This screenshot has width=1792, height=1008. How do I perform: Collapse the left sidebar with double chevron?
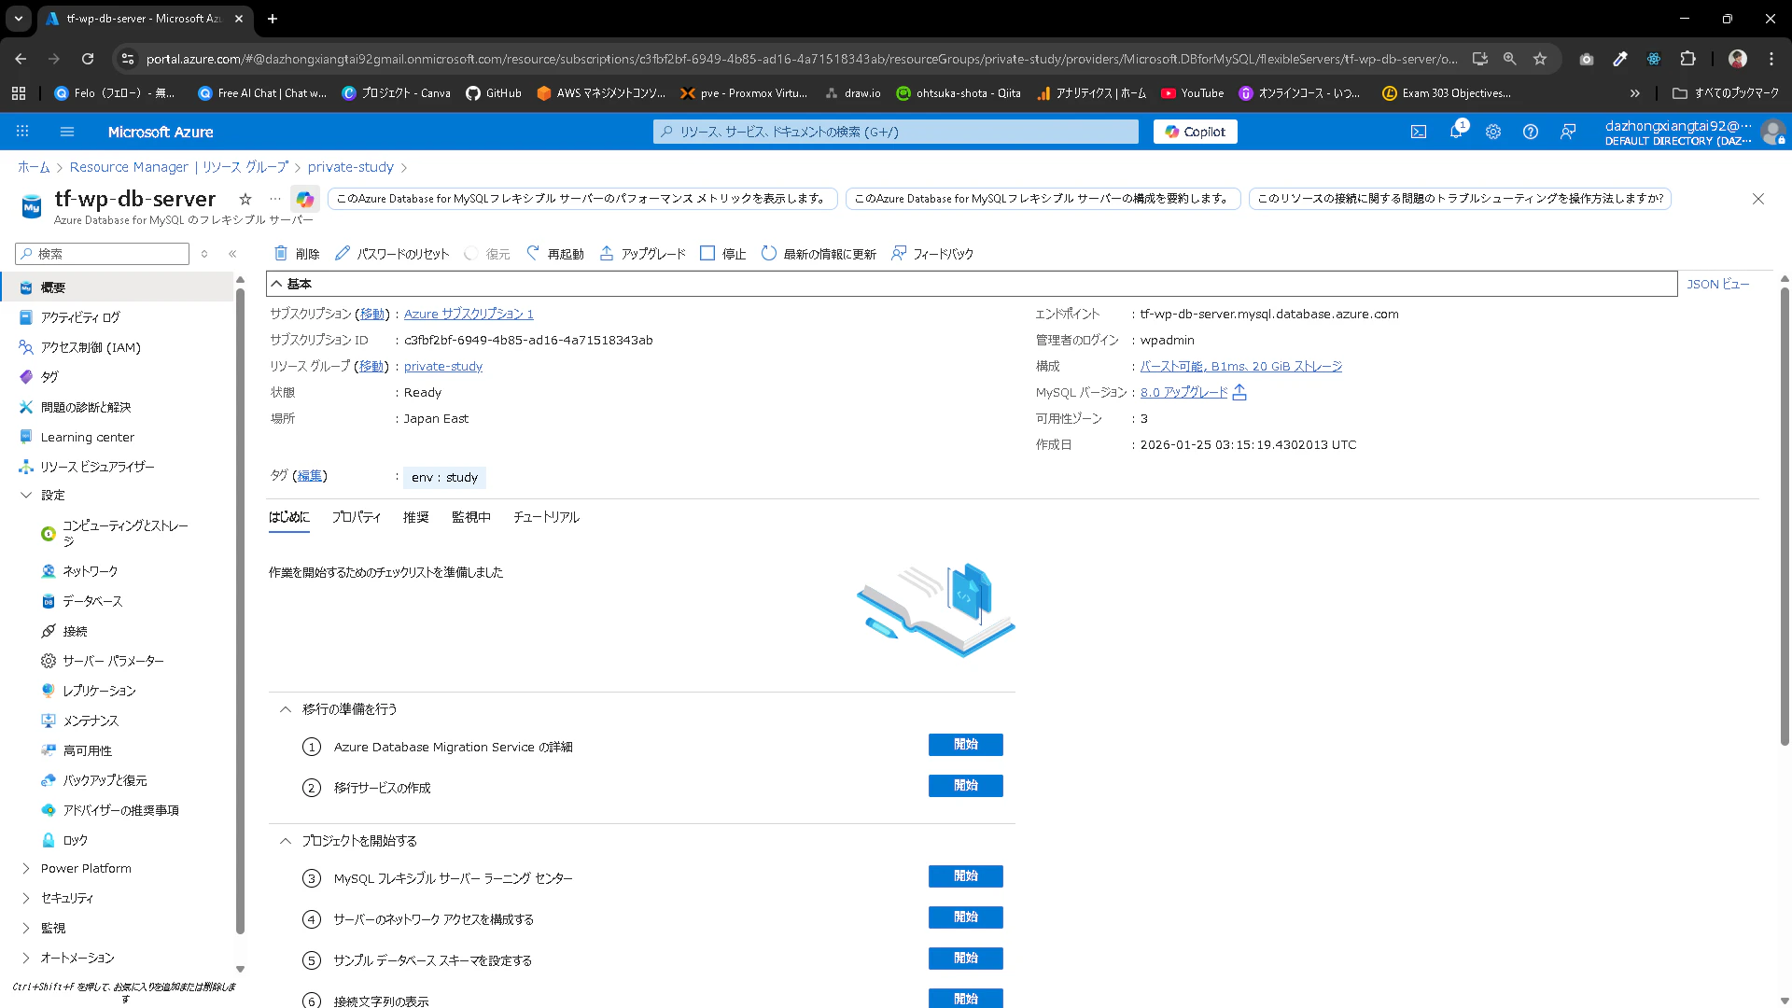coord(232,254)
